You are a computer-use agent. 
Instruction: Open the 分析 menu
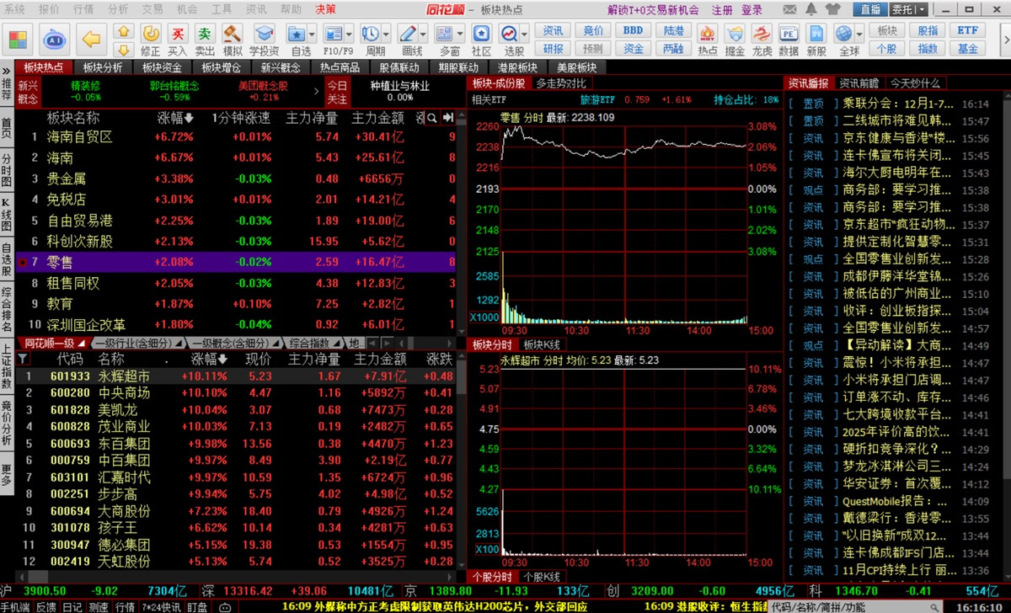118,9
